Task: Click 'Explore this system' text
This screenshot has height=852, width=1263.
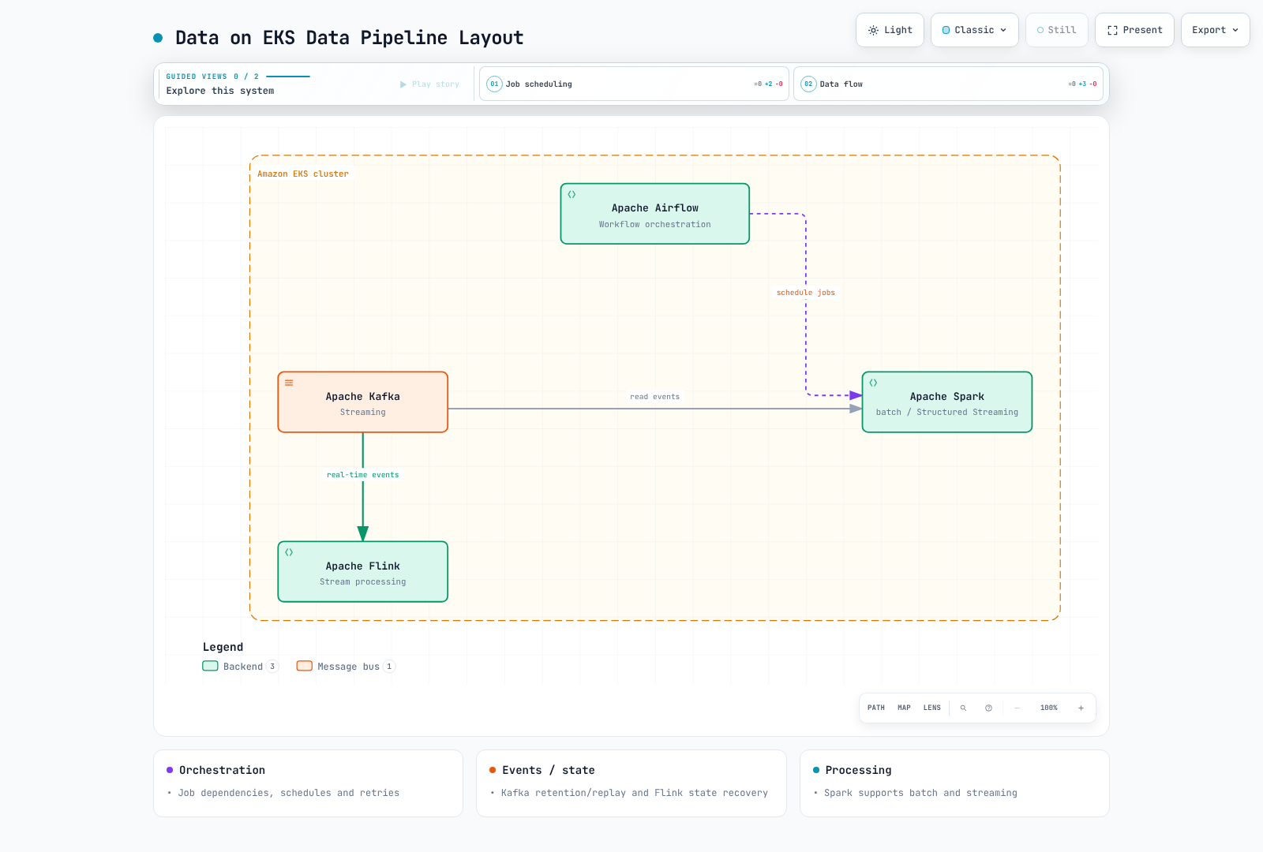Action: click(x=220, y=91)
